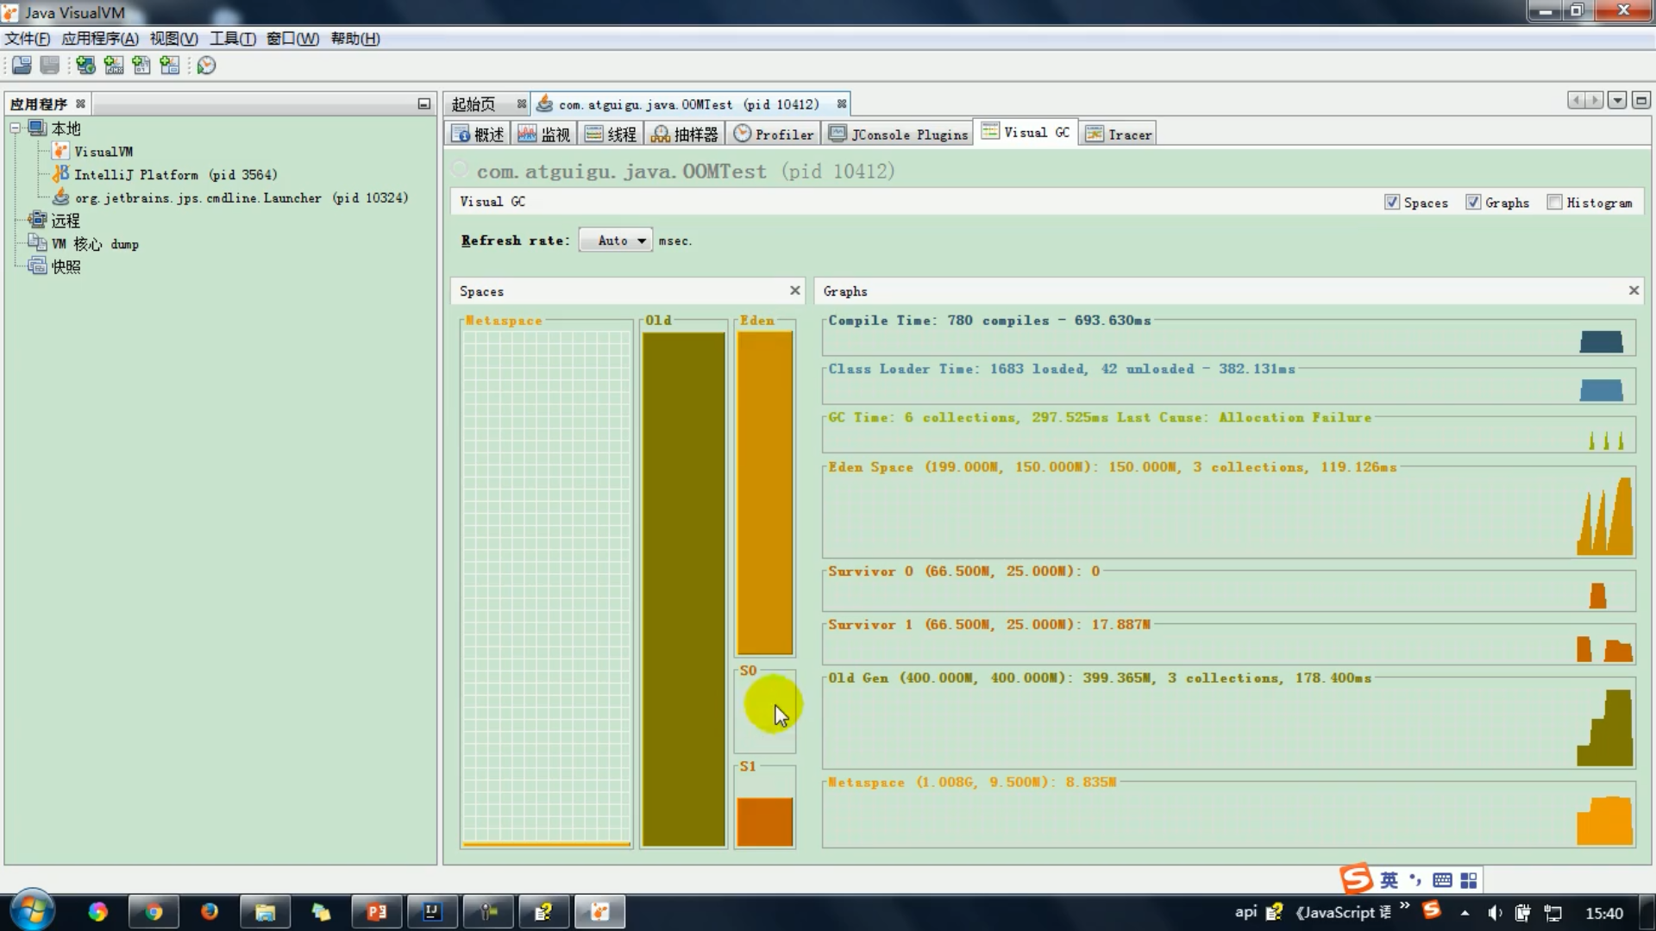Show hidden system tray icons
1656x931 pixels.
coord(1465,913)
